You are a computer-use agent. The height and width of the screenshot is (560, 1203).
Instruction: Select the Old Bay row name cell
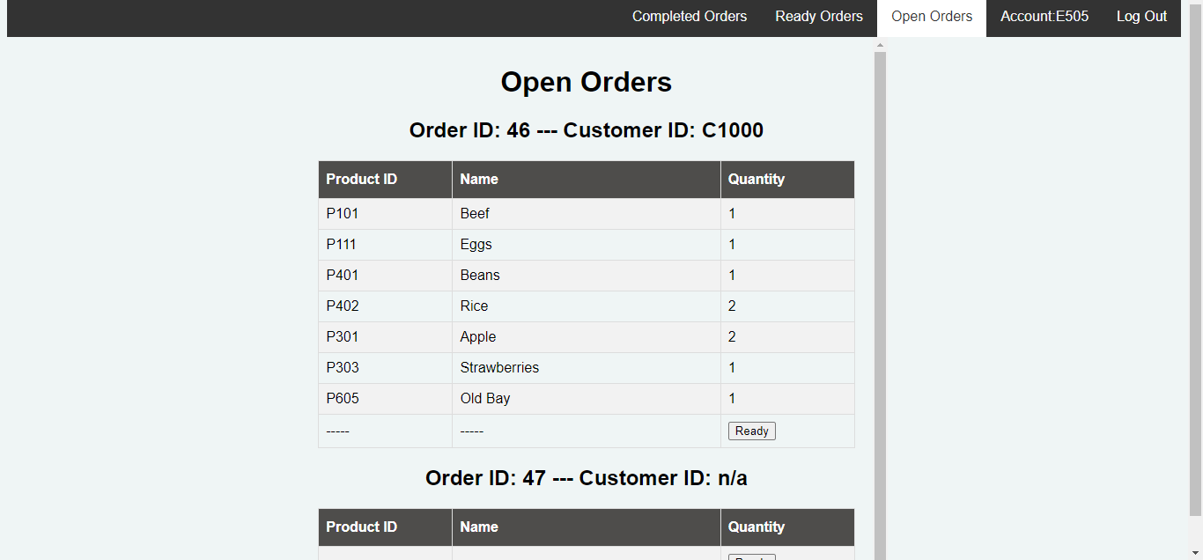pos(485,398)
